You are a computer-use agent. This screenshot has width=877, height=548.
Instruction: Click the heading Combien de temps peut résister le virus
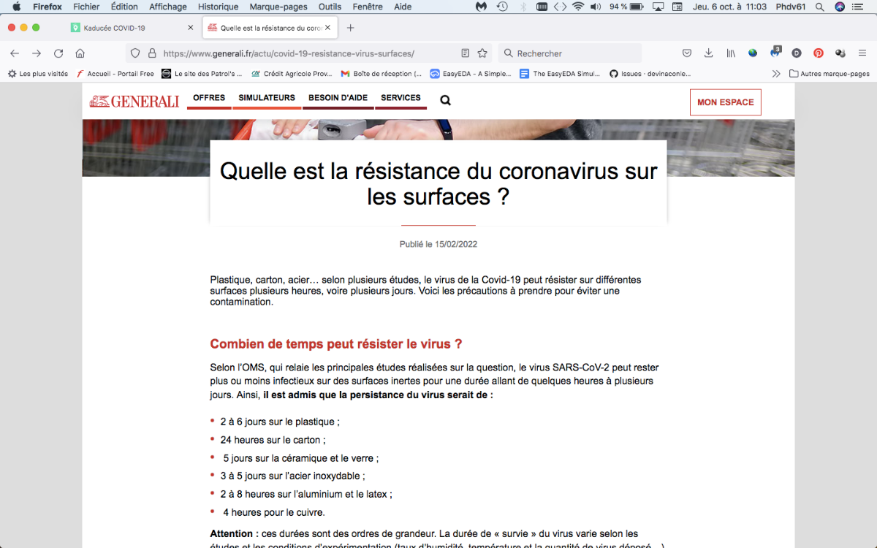point(336,344)
